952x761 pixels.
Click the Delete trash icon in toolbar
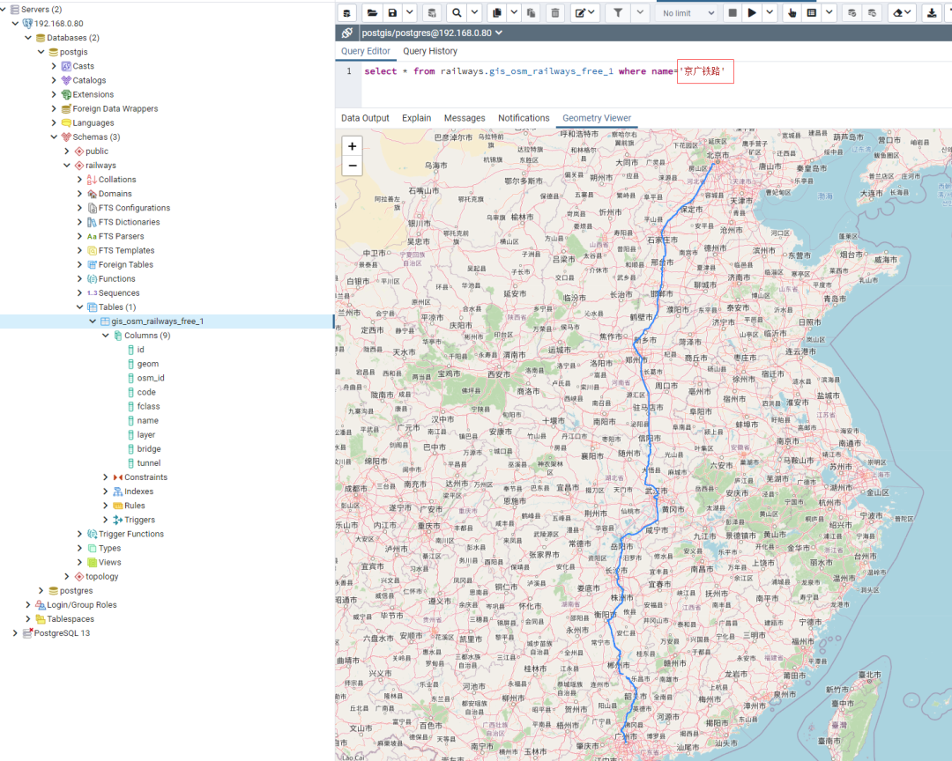click(555, 12)
